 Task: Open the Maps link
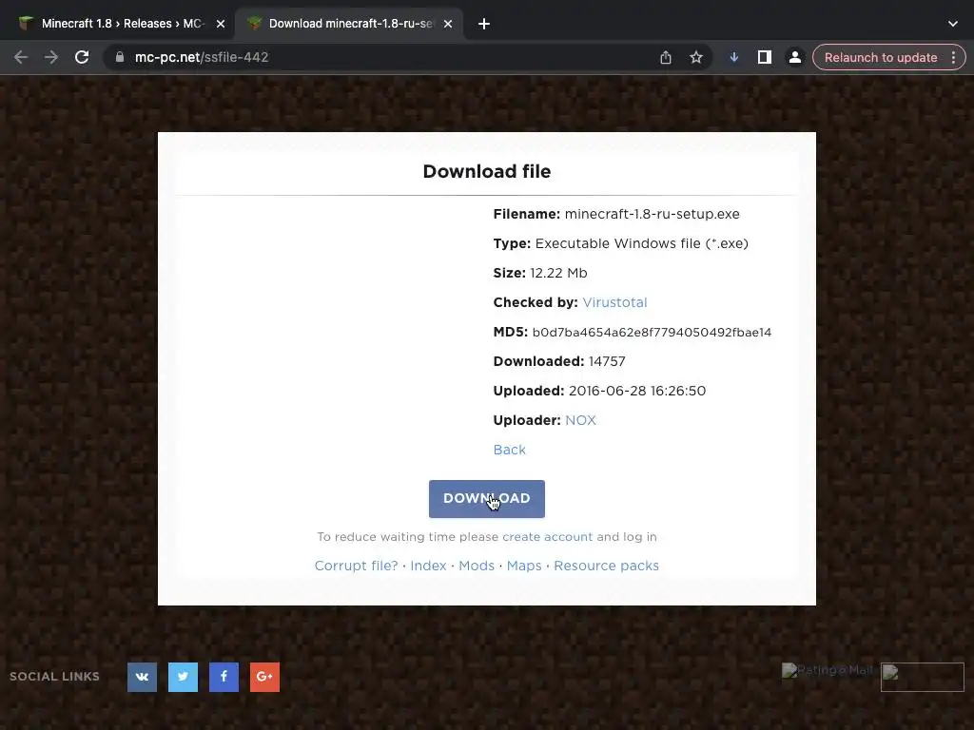[x=524, y=566]
